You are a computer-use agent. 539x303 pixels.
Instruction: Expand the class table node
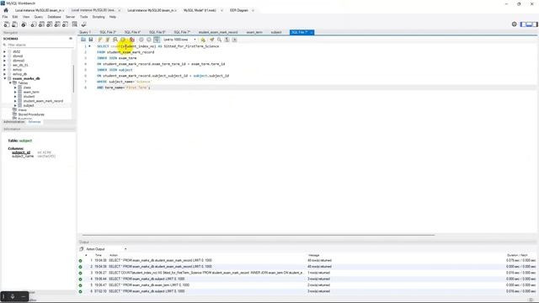[15, 88]
